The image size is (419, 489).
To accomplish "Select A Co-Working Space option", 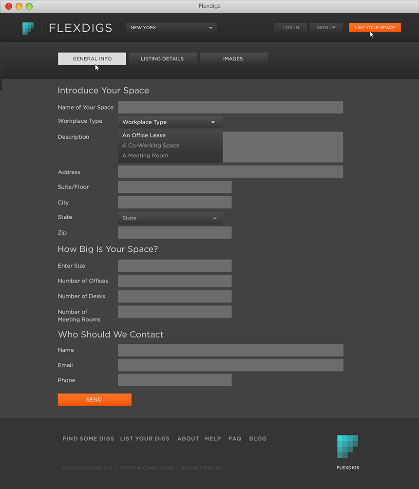I will pos(151,145).
